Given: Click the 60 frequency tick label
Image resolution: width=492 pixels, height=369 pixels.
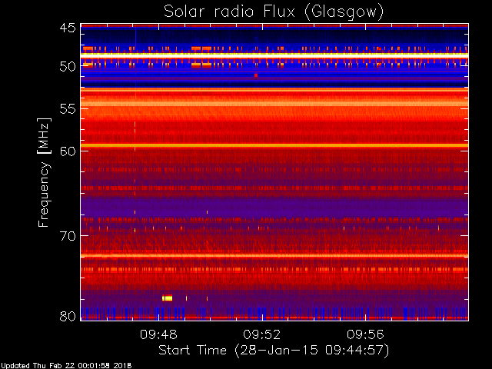Looking at the screenshot, I should (68, 151).
